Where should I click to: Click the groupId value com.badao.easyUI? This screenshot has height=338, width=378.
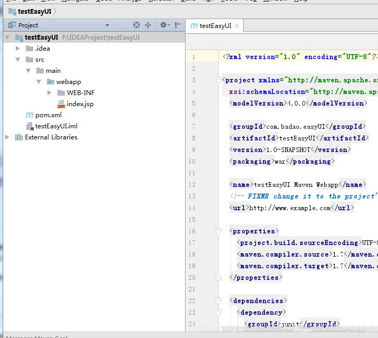pos(296,127)
